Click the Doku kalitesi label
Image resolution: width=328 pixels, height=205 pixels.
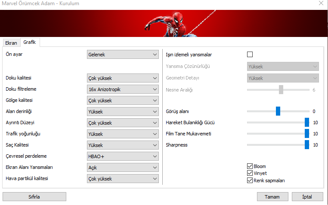tap(19, 78)
